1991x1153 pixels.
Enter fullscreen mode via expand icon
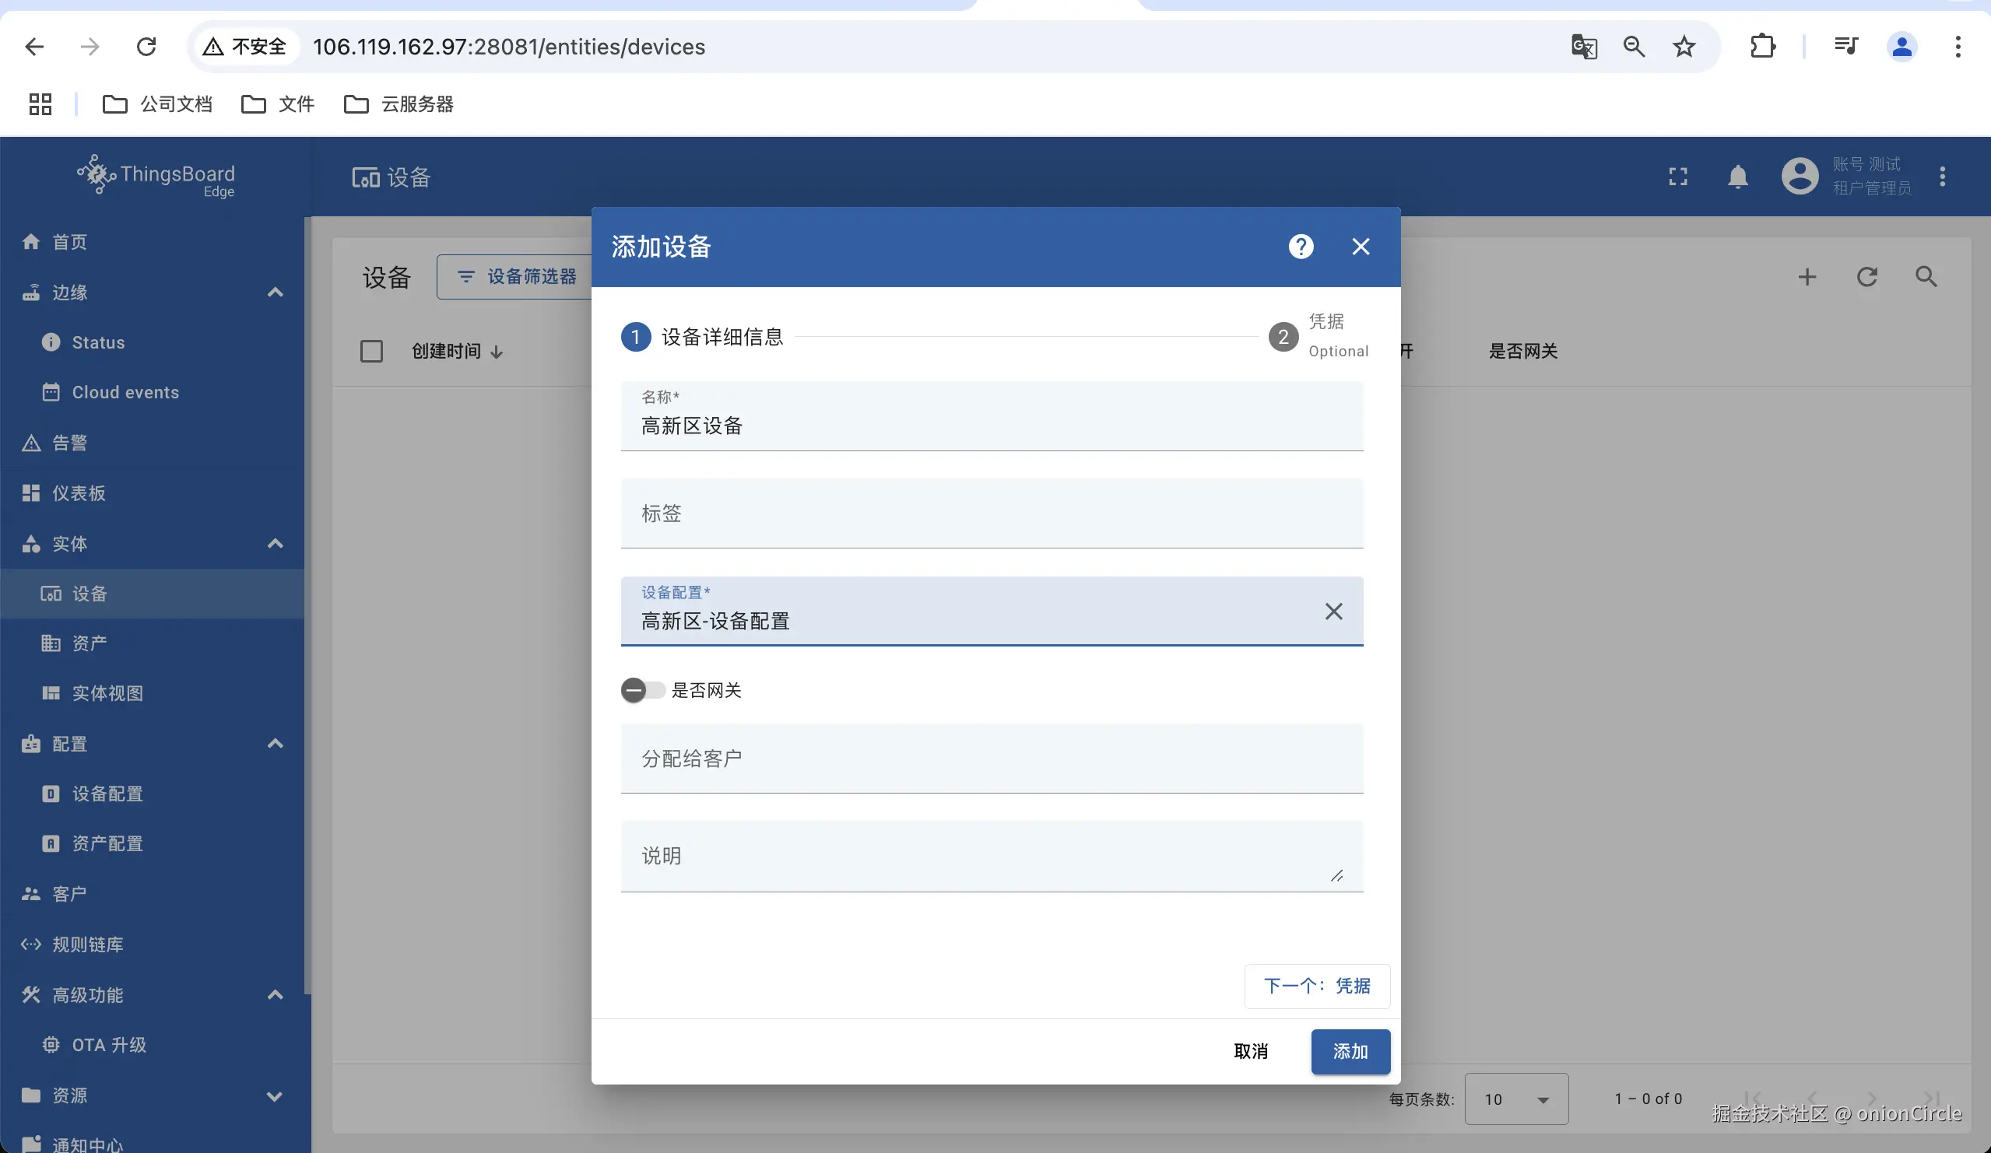[x=1677, y=177]
